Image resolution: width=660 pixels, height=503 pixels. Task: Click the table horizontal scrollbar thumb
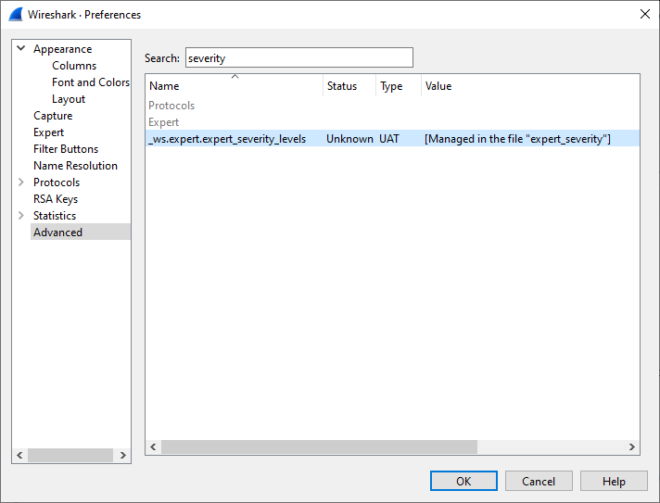click(x=319, y=446)
